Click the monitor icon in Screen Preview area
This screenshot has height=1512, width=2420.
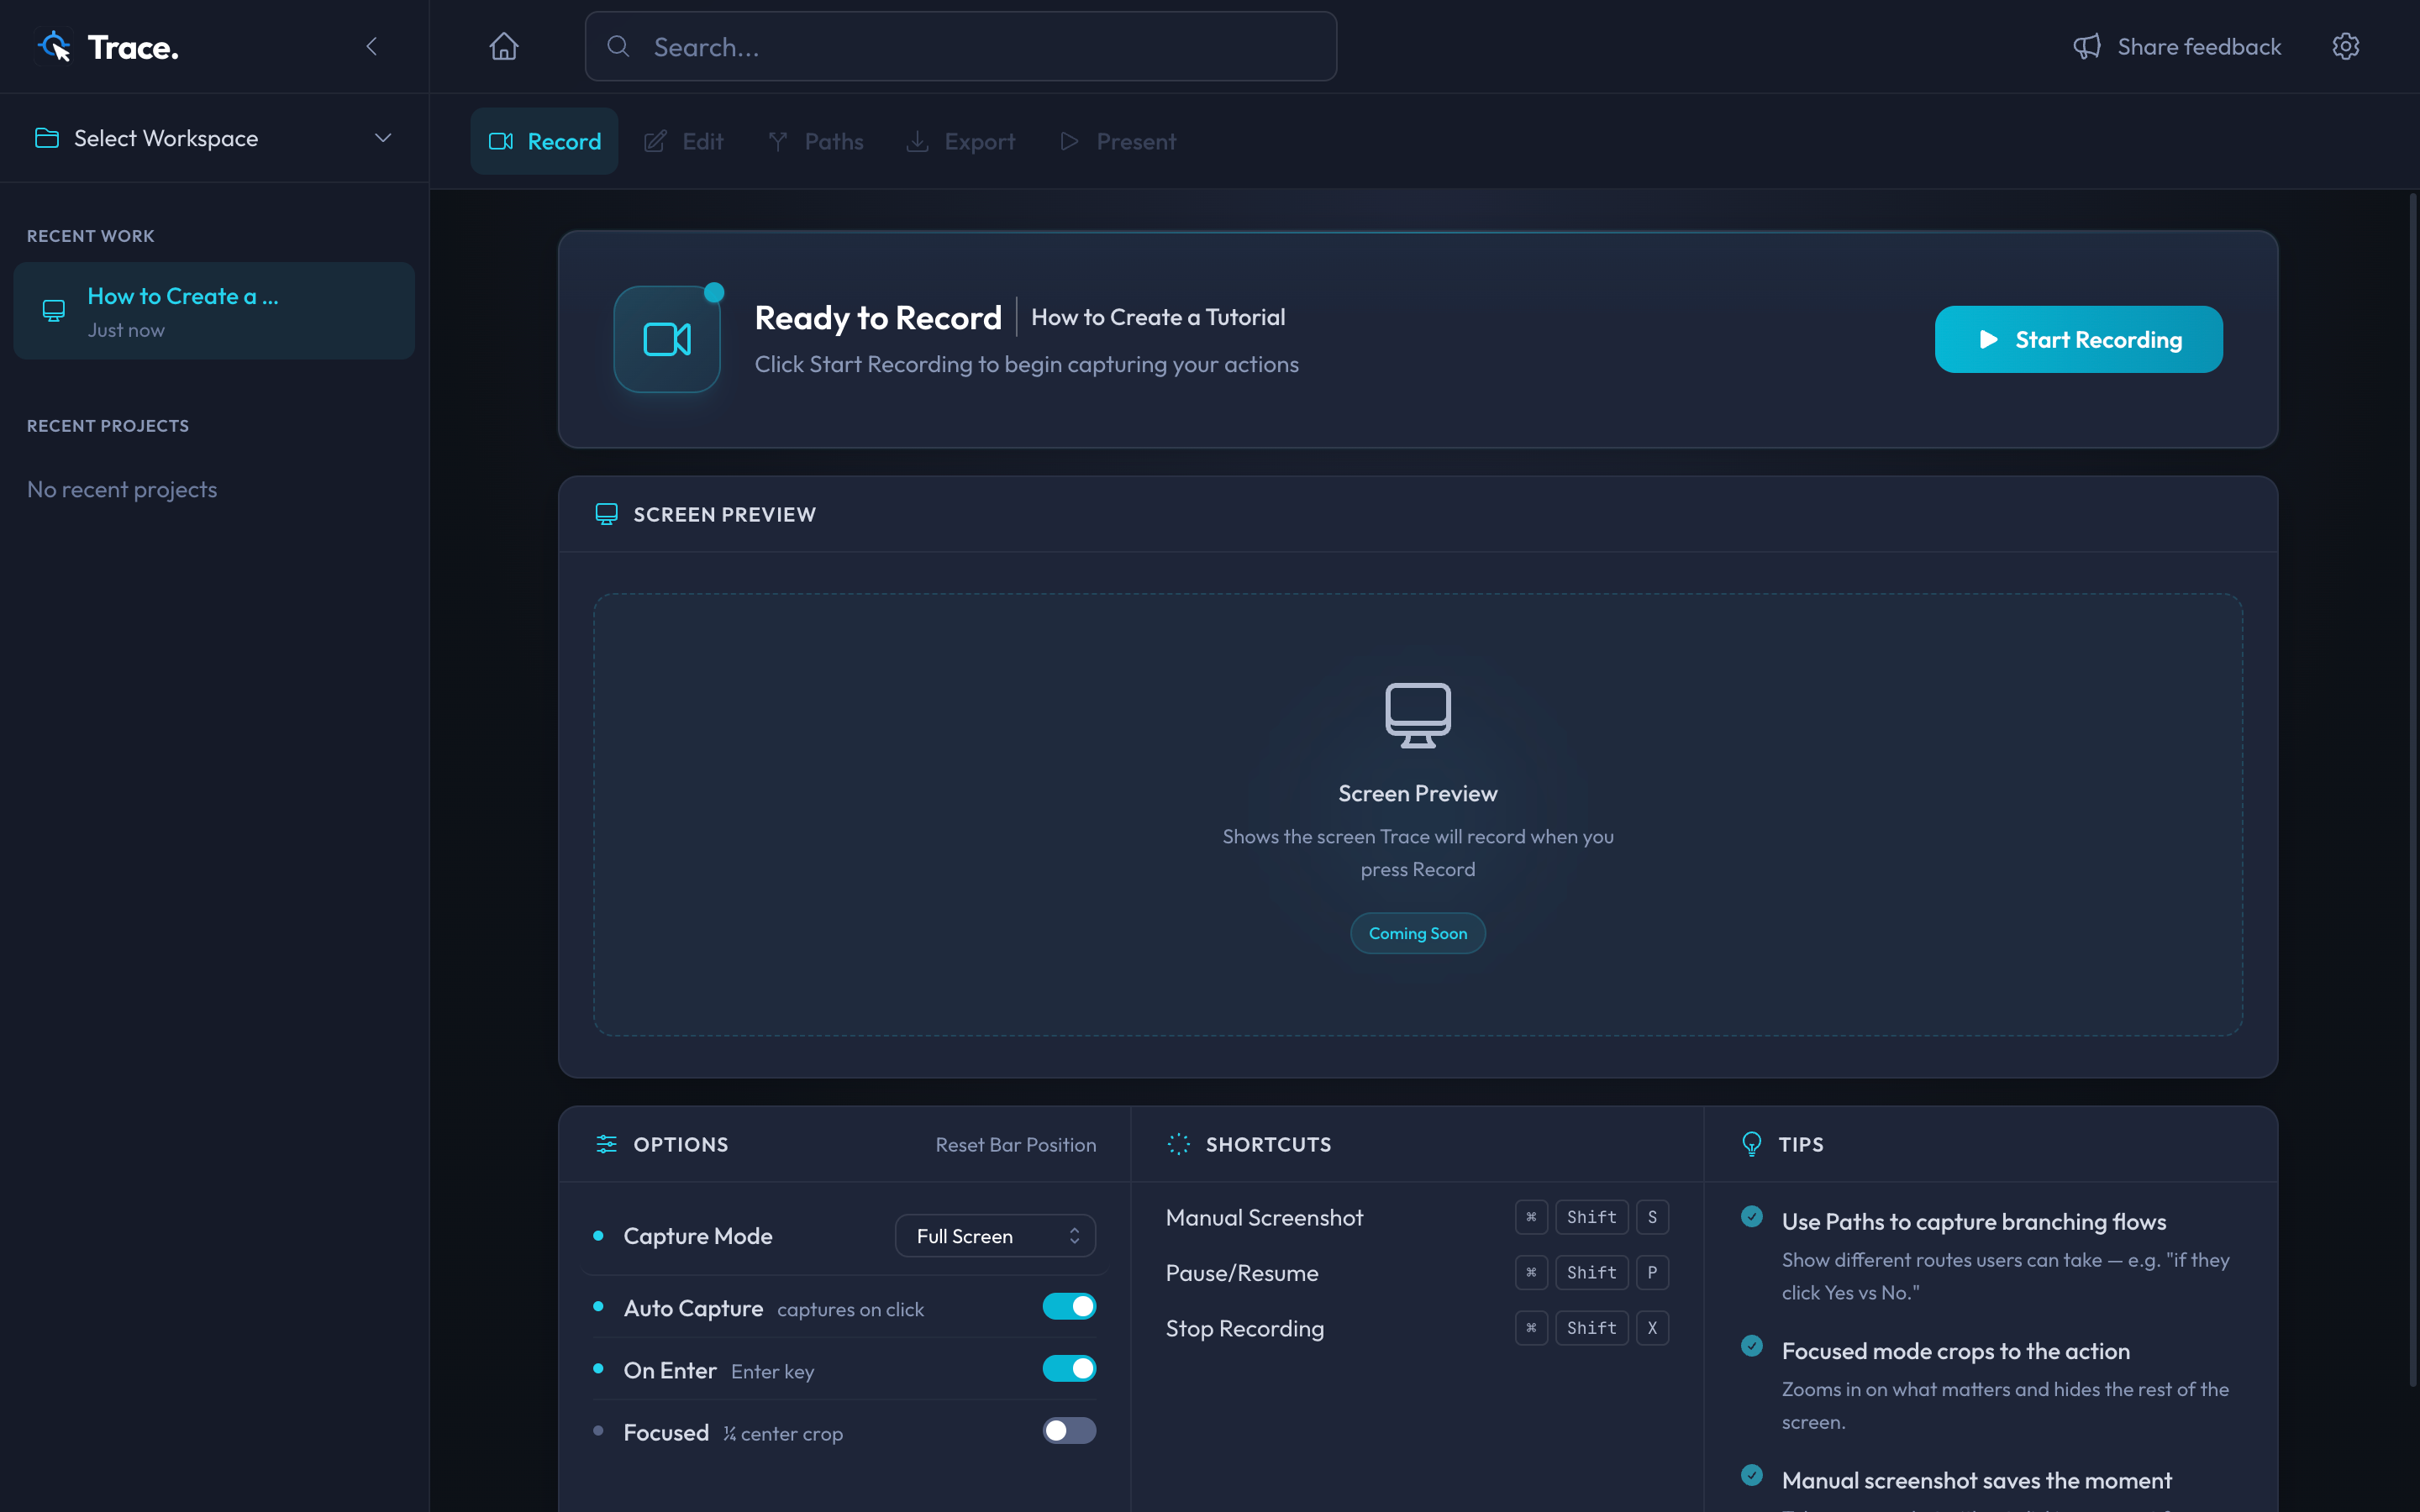[1417, 714]
